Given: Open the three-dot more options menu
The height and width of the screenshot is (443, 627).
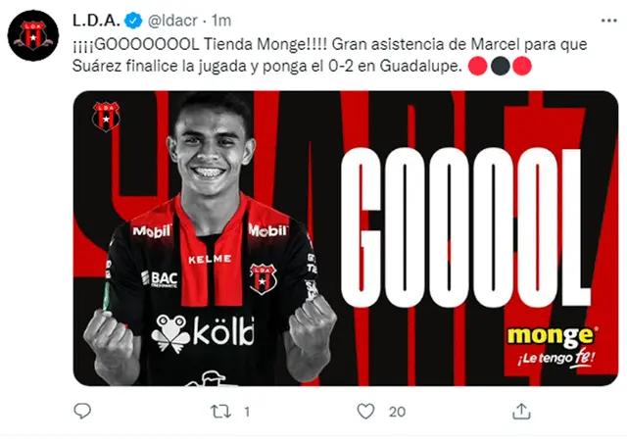Looking at the screenshot, I should tap(608, 21).
